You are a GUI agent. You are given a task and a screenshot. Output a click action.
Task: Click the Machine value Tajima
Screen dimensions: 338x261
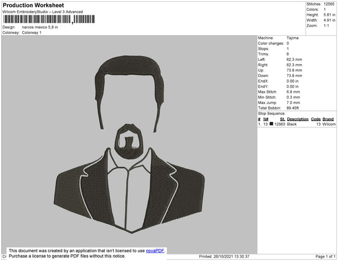point(292,38)
